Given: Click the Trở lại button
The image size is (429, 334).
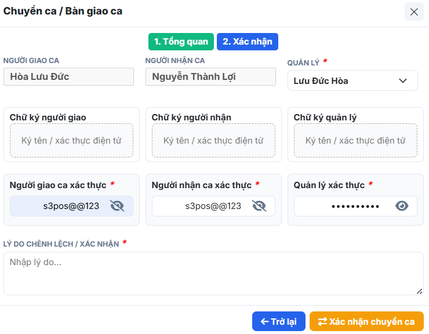Looking at the screenshot, I should pos(278,321).
